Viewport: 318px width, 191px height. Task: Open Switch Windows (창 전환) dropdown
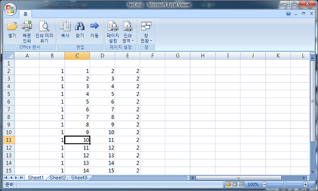tap(146, 31)
